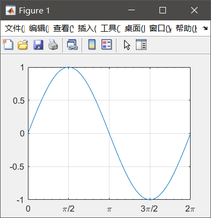
Task: Click the sine curve trough at 3π/2
Action: (150, 199)
